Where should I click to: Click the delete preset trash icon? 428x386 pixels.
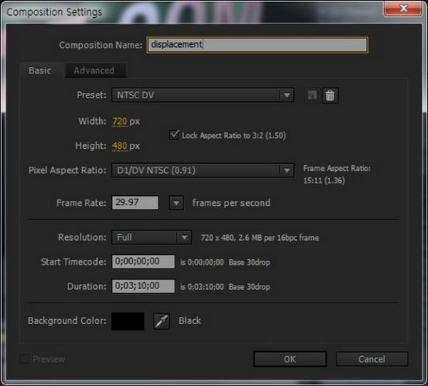[x=330, y=95]
